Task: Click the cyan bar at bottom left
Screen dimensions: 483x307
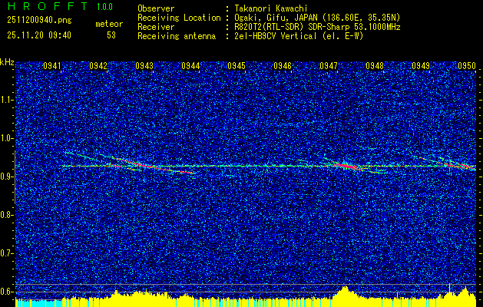Action: (x=38, y=303)
